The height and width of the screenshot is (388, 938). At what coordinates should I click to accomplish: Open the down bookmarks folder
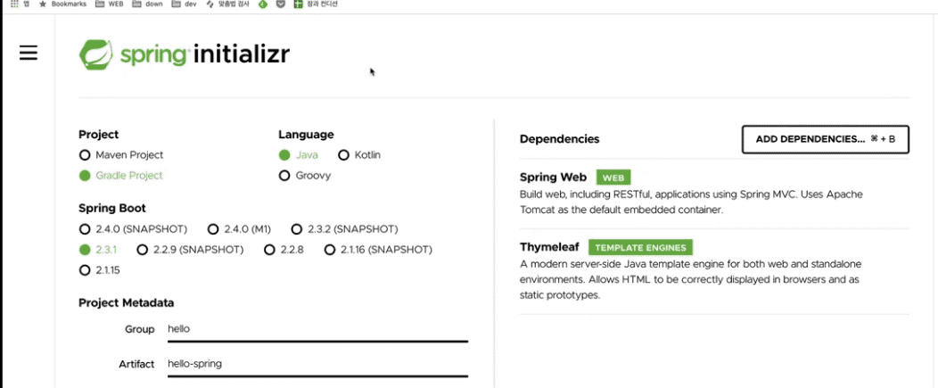pyautogui.click(x=148, y=4)
